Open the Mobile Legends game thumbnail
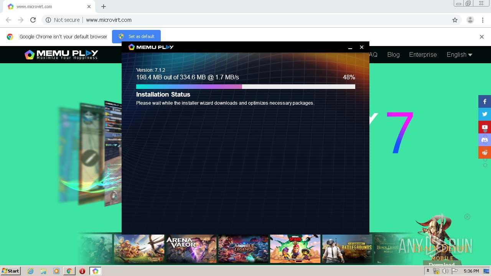The width and height of the screenshot is (491, 276). (x=243, y=249)
